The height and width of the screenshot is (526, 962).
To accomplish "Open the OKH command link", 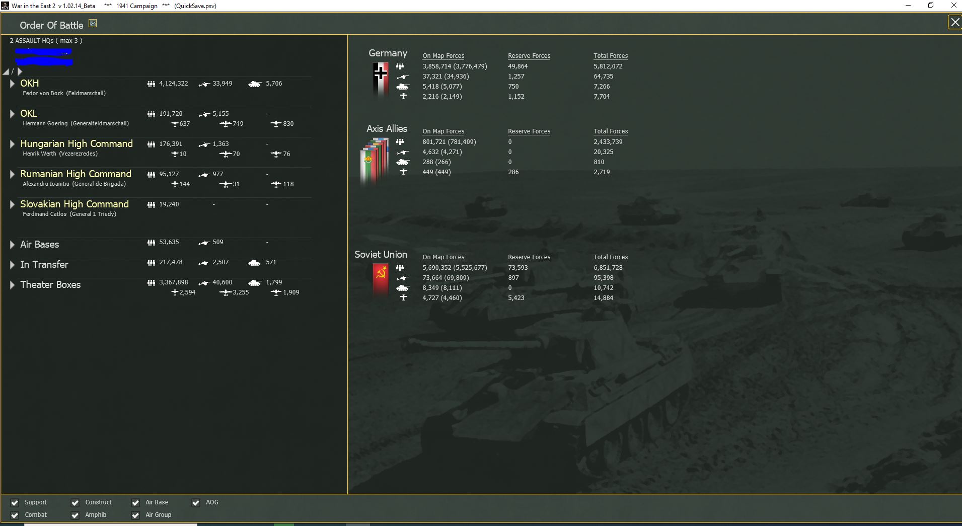I will [x=29, y=83].
